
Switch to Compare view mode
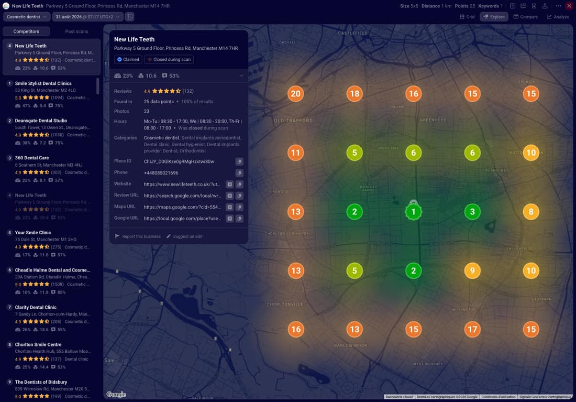525,17
